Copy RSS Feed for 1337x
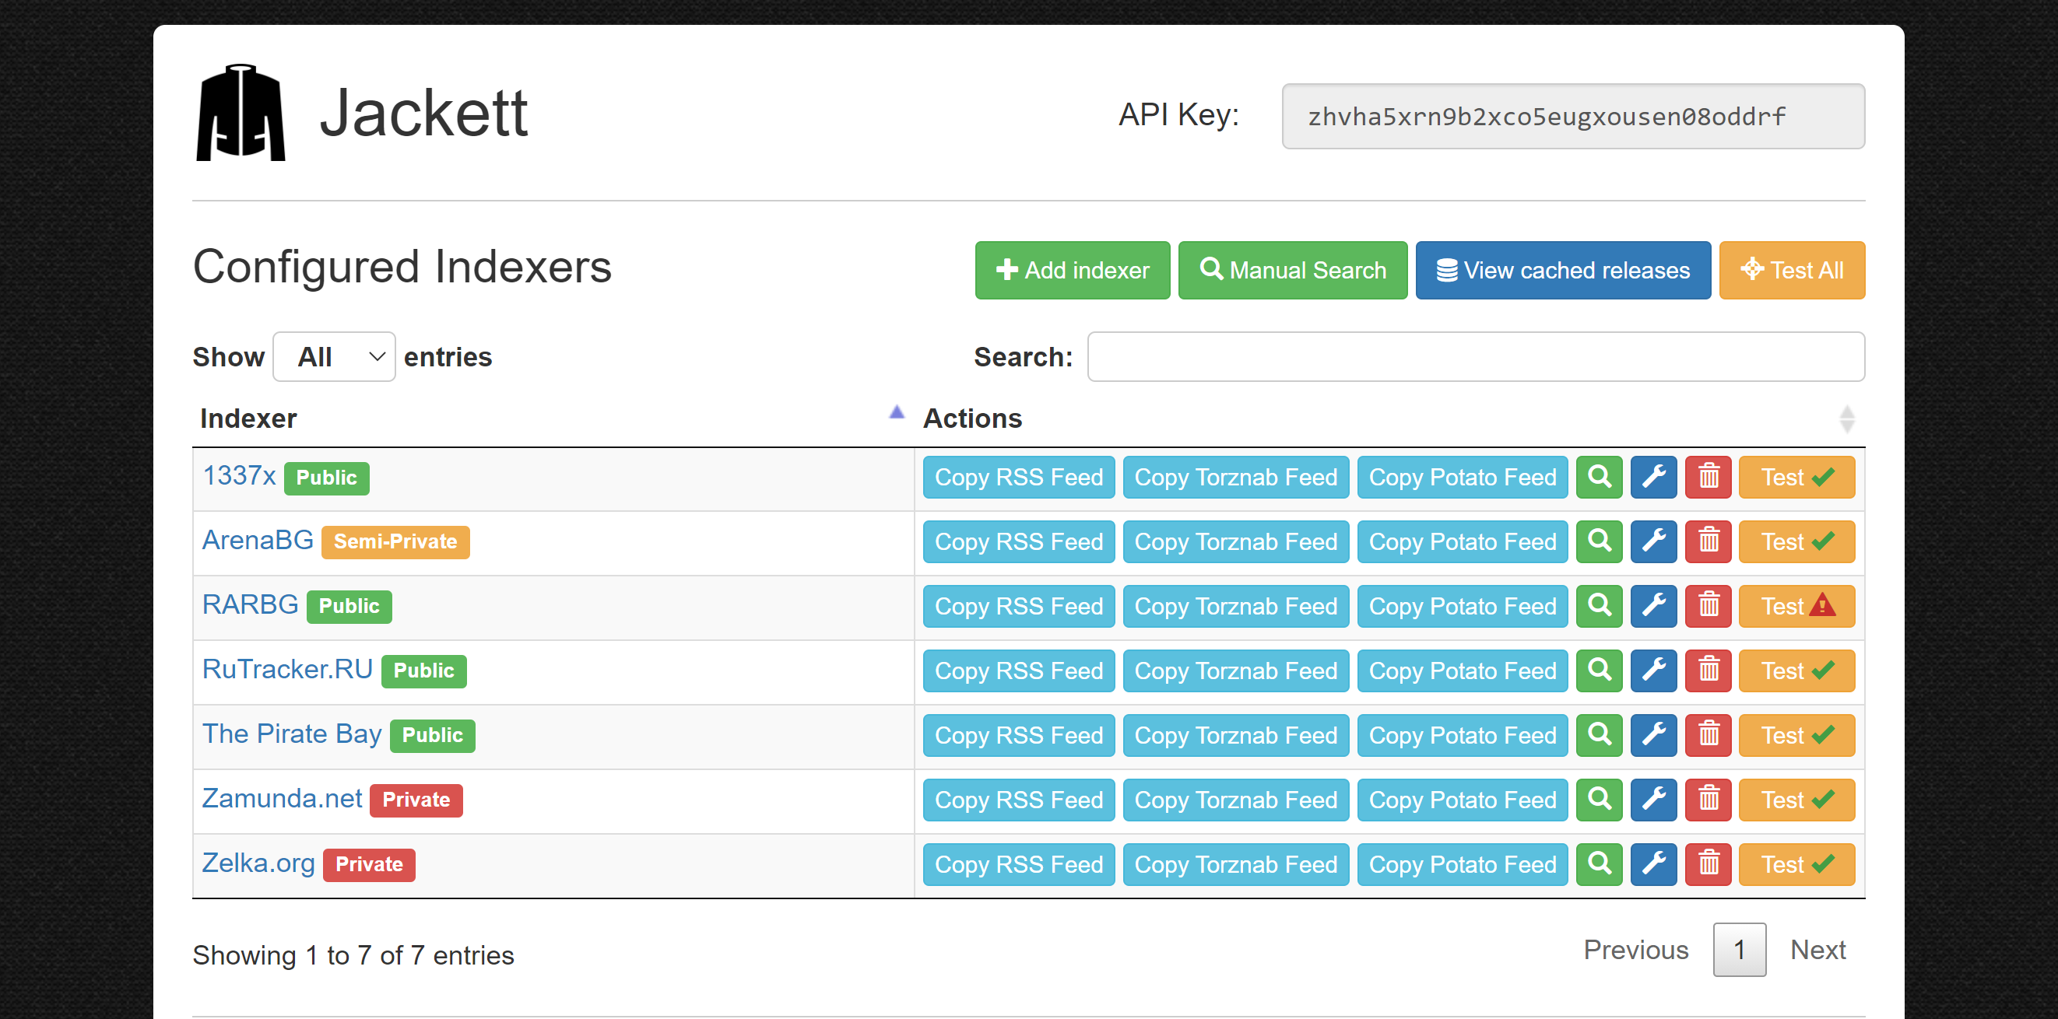This screenshot has width=2058, height=1019. 1019,477
